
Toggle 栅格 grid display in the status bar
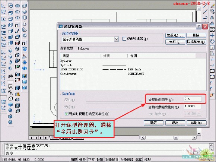pos(83,159)
